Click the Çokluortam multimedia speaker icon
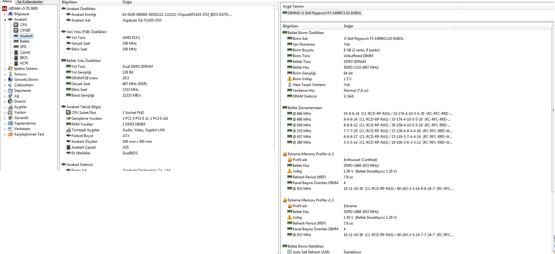Image resolution: width=555 pixels, height=254 pixels. 10,85
